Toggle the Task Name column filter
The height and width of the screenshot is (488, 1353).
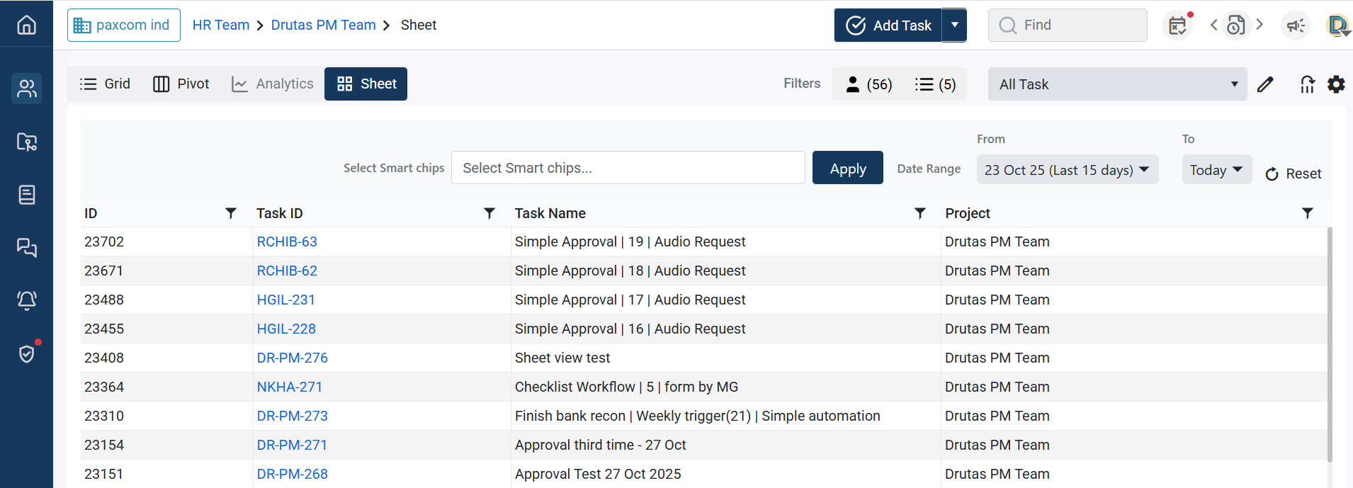[919, 213]
